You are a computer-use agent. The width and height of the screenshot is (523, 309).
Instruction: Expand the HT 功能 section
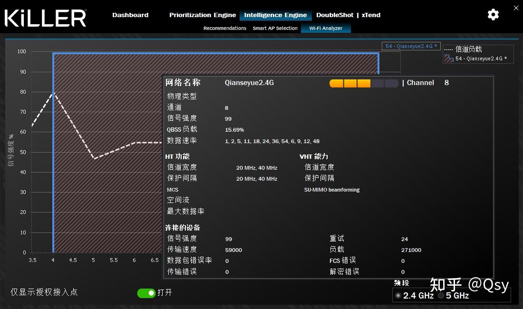pyautogui.click(x=177, y=156)
